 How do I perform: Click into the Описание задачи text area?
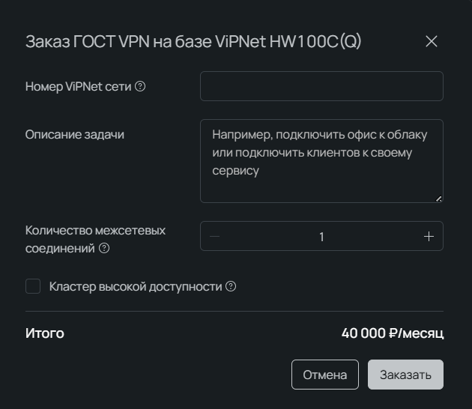(x=321, y=161)
